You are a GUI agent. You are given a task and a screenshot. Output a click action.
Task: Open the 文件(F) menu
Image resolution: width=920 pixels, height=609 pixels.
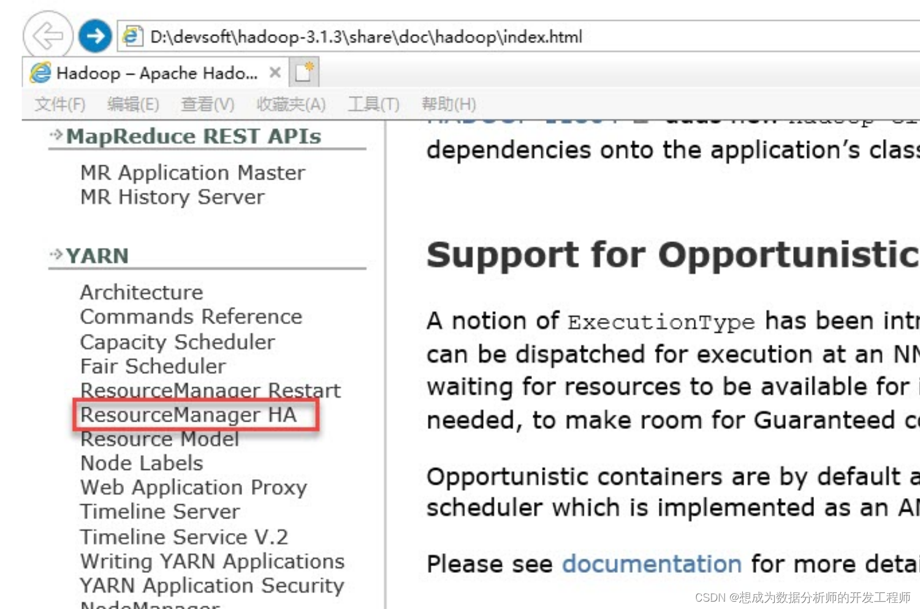[59, 104]
